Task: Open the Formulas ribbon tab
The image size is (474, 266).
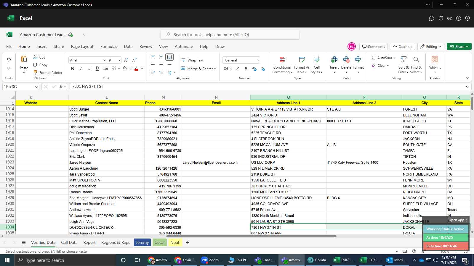Action: coord(109,46)
